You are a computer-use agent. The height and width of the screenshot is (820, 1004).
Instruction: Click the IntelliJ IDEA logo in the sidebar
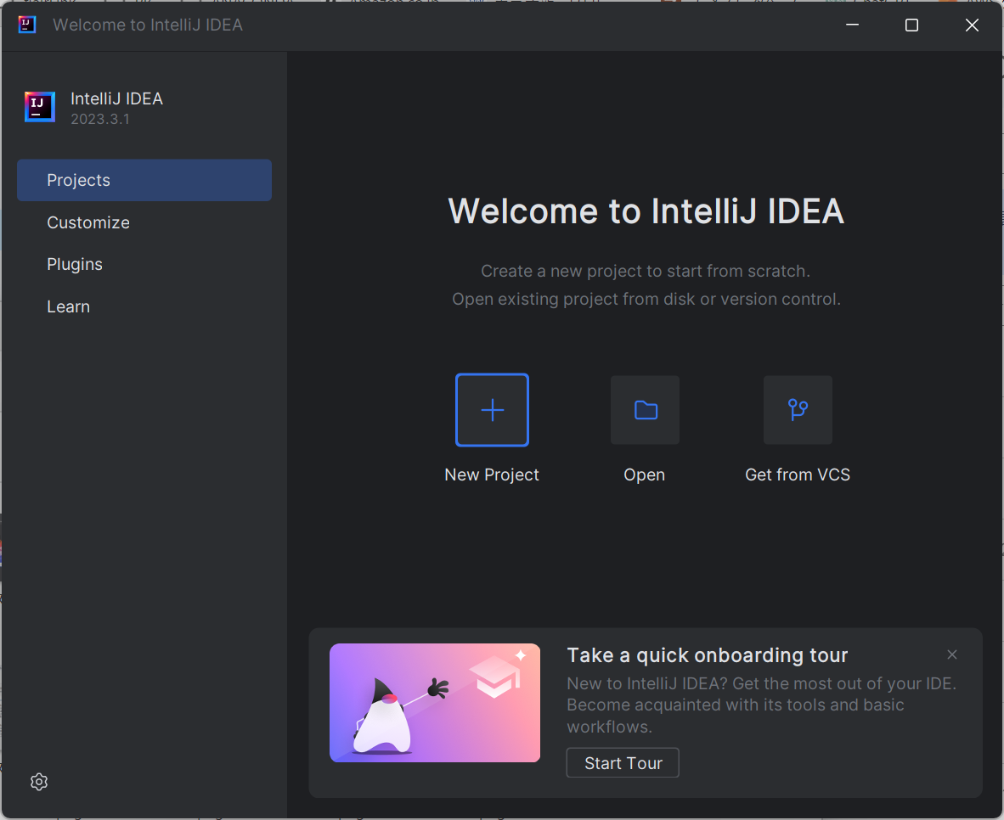point(39,106)
